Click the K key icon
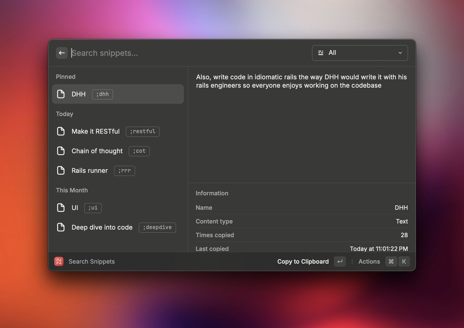The width and height of the screenshot is (464, 328). click(x=404, y=261)
